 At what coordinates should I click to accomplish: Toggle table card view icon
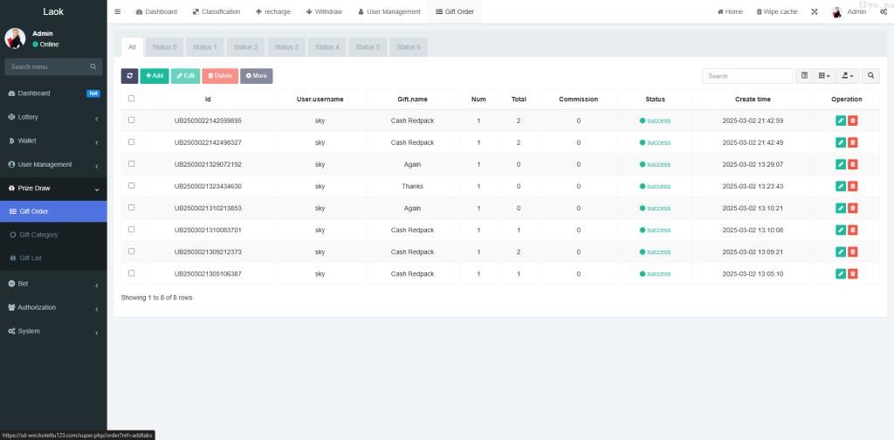(805, 76)
